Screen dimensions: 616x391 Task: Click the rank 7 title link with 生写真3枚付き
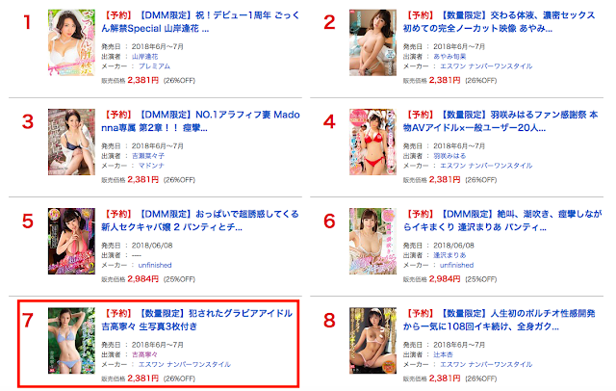pos(196,320)
